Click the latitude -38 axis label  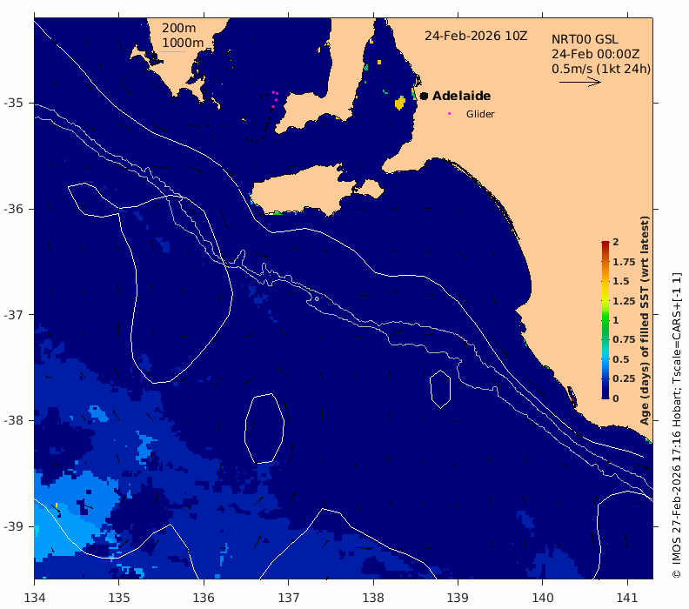(13, 420)
